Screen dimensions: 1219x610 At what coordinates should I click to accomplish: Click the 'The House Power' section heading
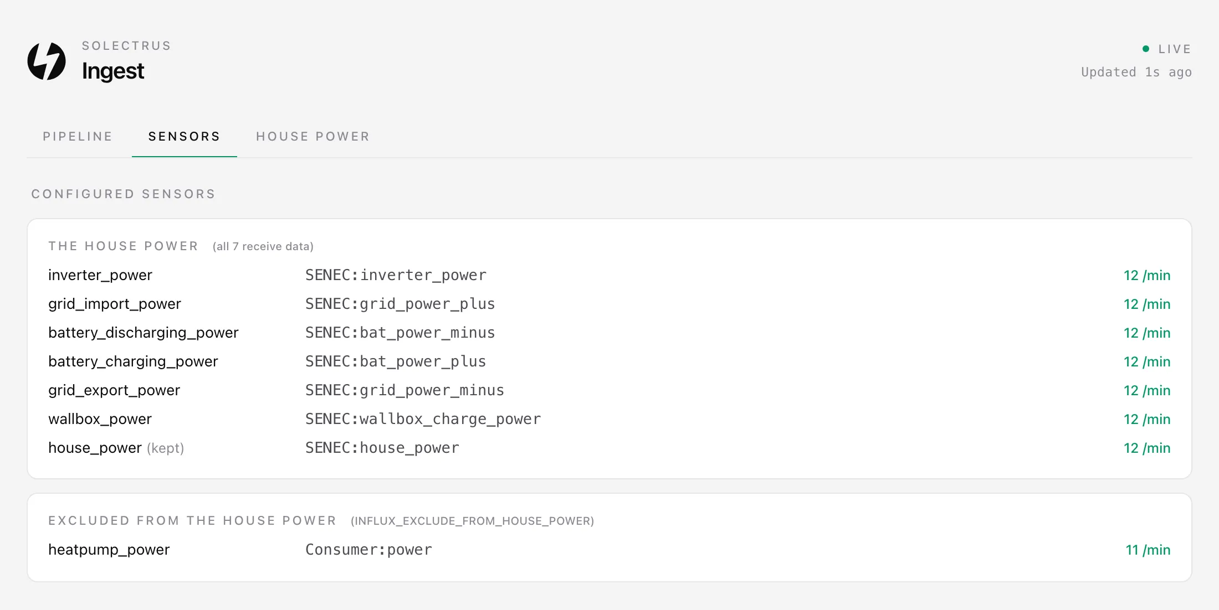(x=123, y=246)
